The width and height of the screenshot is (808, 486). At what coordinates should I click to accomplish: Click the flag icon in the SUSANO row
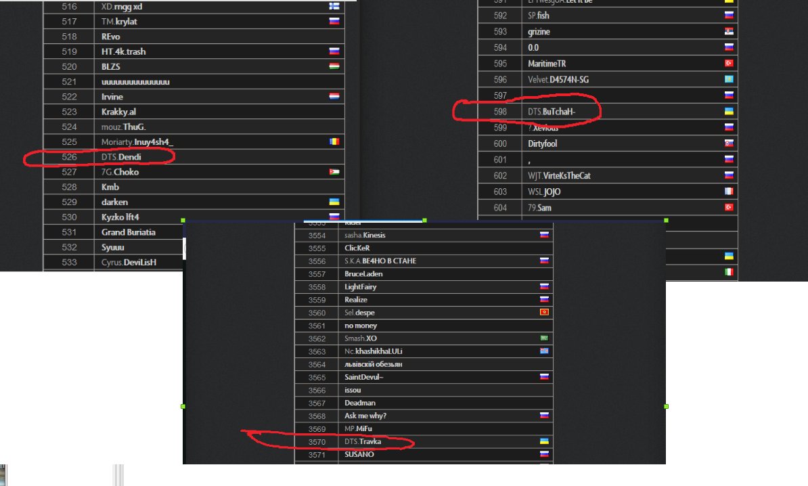pyautogui.click(x=544, y=454)
